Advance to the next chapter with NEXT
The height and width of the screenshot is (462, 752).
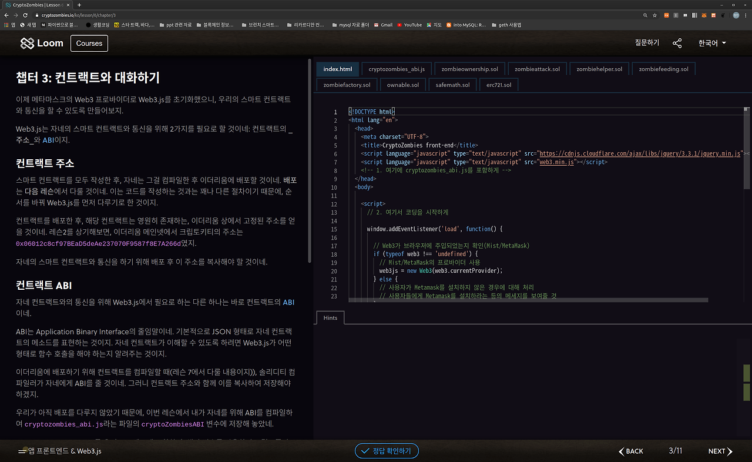[720, 451]
